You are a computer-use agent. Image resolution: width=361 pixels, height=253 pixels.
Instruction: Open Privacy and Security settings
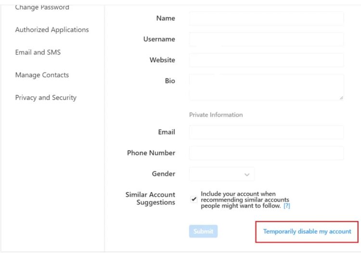[46, 97]
